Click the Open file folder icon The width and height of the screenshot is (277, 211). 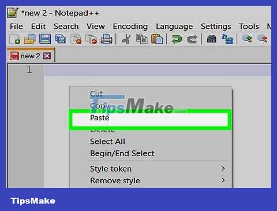[29, 39]
